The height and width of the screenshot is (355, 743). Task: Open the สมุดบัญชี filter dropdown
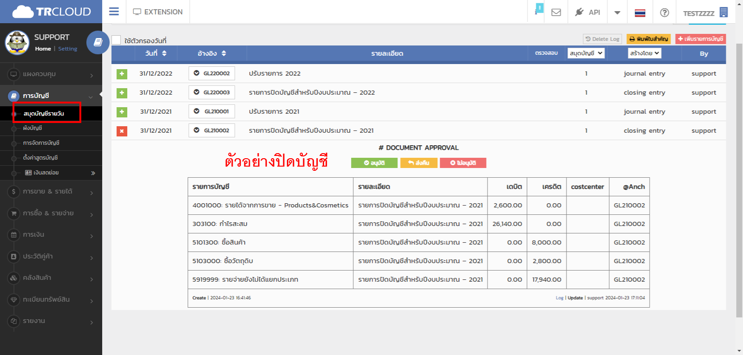pos(586,53)
